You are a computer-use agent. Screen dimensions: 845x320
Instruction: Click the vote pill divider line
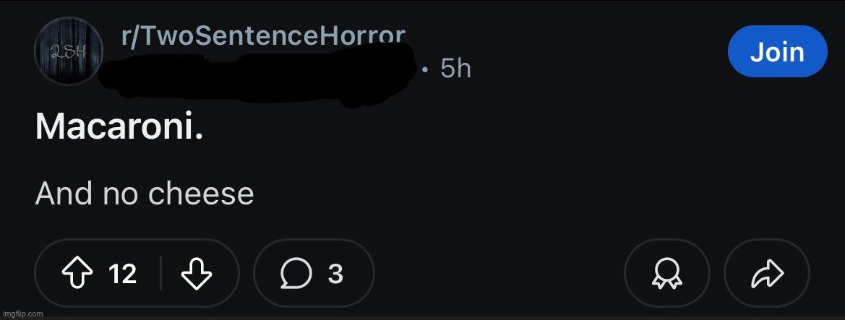point(160,274)
